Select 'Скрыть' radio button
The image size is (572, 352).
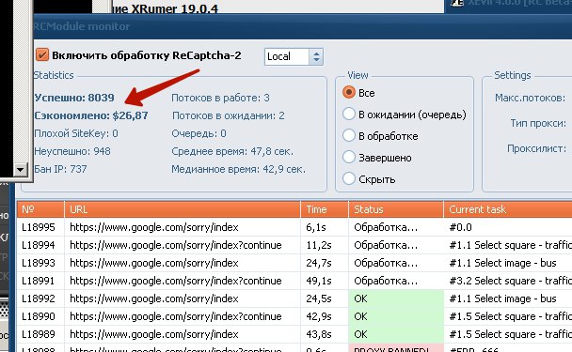point(349,178)
